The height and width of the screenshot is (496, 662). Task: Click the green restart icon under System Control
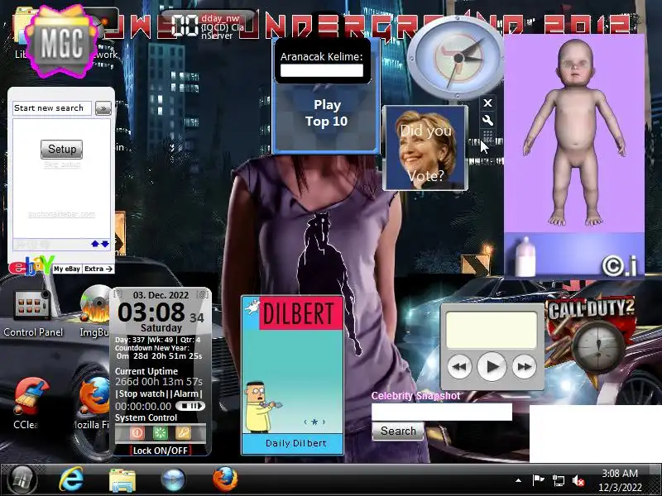(160, 433)
